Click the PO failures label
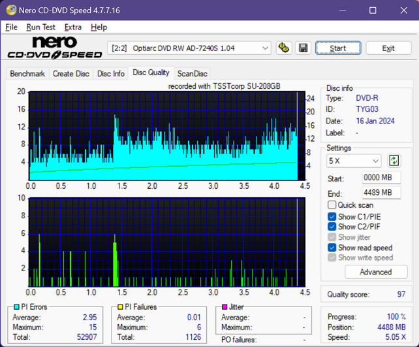The image size is (419, 347). [x=239, y=340]
